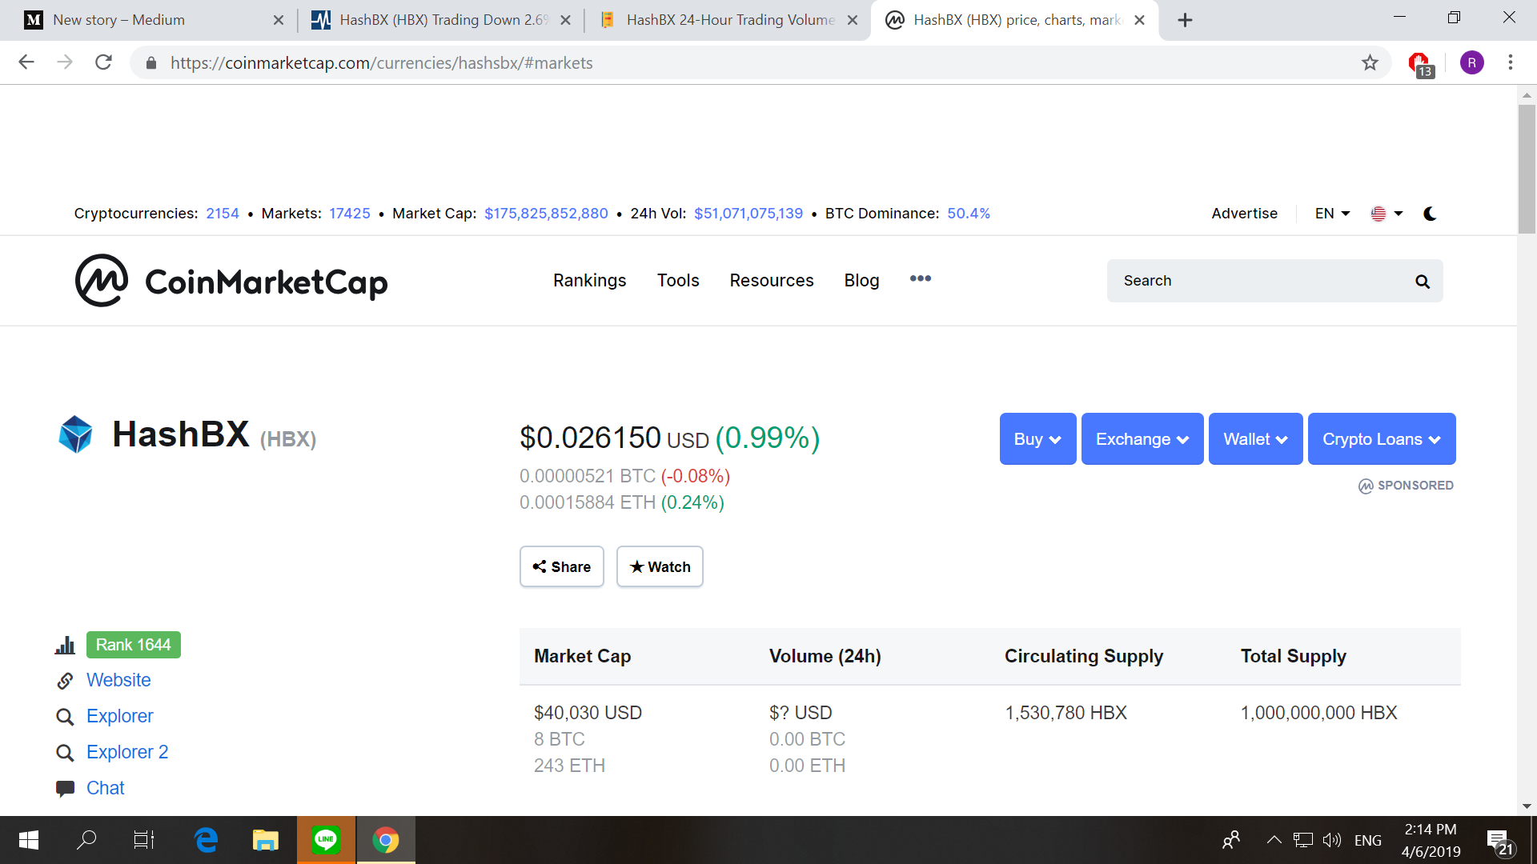This screenshot has height=864, width=1537.
Task: Close the HashBX Trading Down tab
Action: point(565,20)
